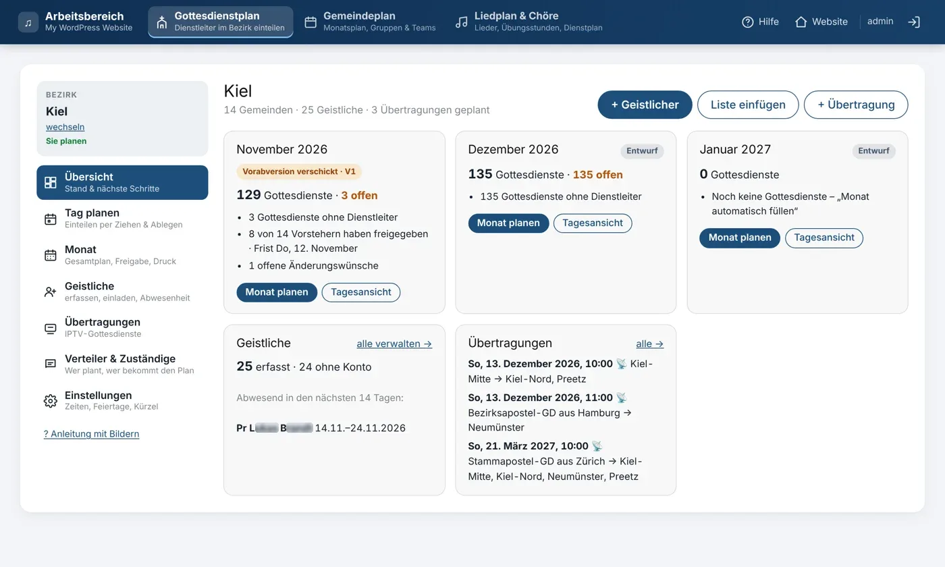945x567 pixels.
Task: Click the house icon next to Website
Action: coord(801,22)
